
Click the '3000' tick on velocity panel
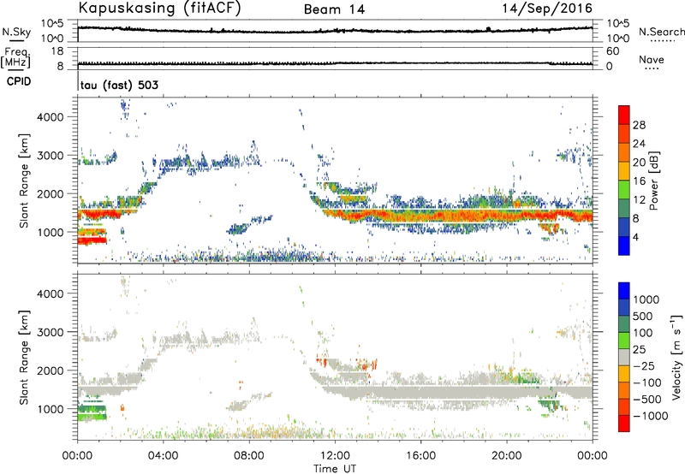point(51,332)
